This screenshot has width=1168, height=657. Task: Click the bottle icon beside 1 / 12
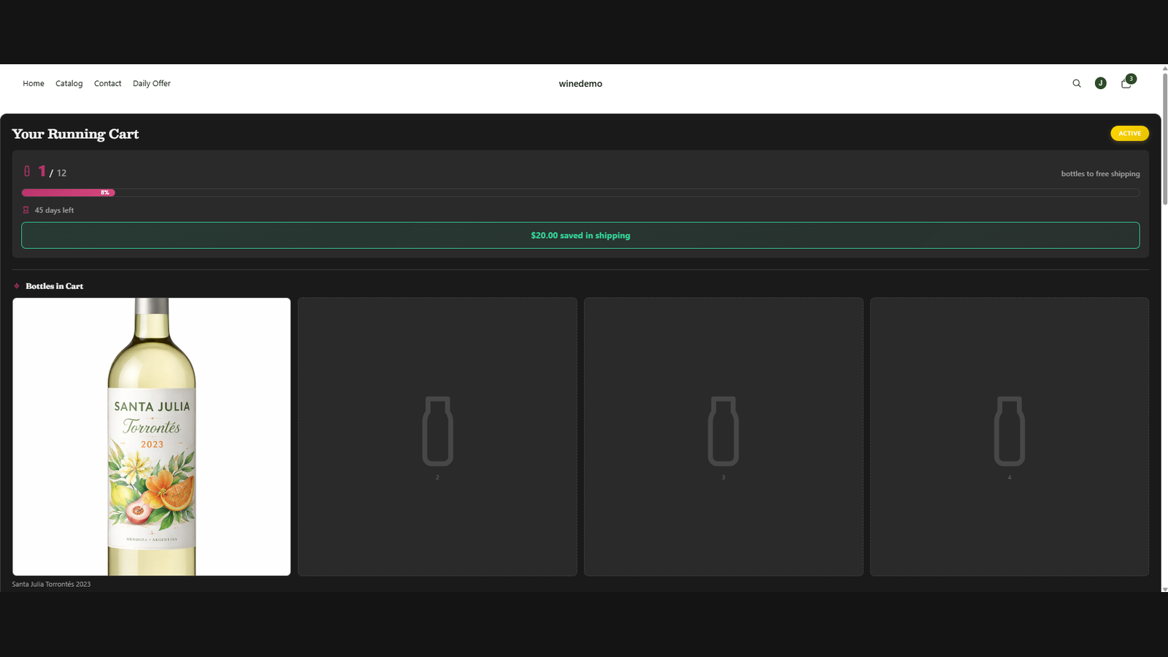tap(27, 171)
